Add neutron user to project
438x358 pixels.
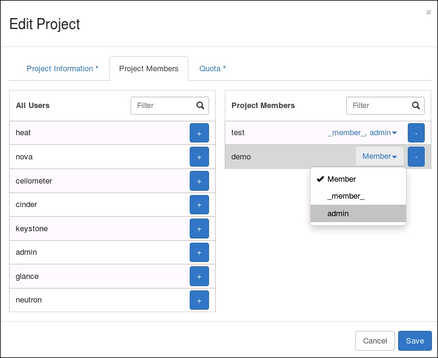pos(199,300)
